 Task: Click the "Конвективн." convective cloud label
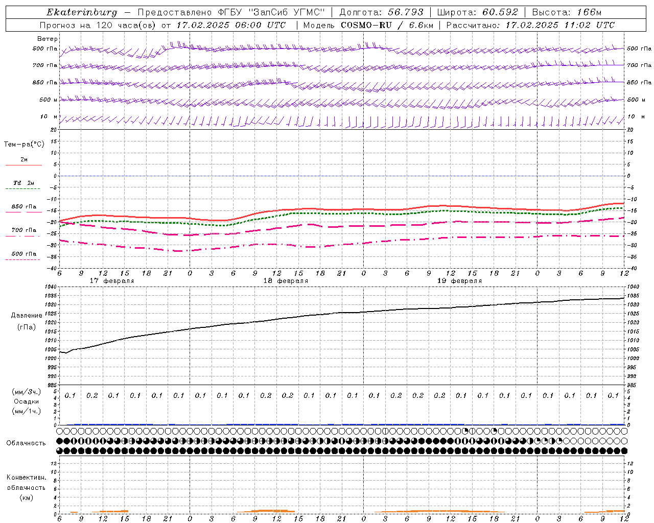pos(26,478)
